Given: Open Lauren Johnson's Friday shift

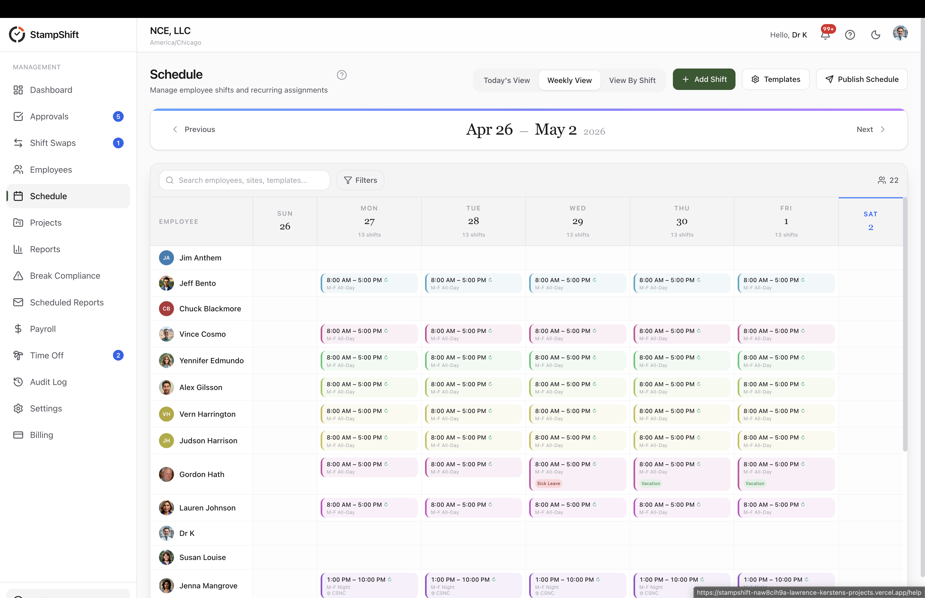Looking at the screenshot, I should click(786, 508).
